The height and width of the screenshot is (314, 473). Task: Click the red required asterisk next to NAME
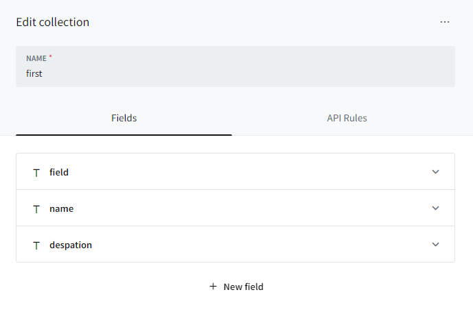tap(50, 56)
